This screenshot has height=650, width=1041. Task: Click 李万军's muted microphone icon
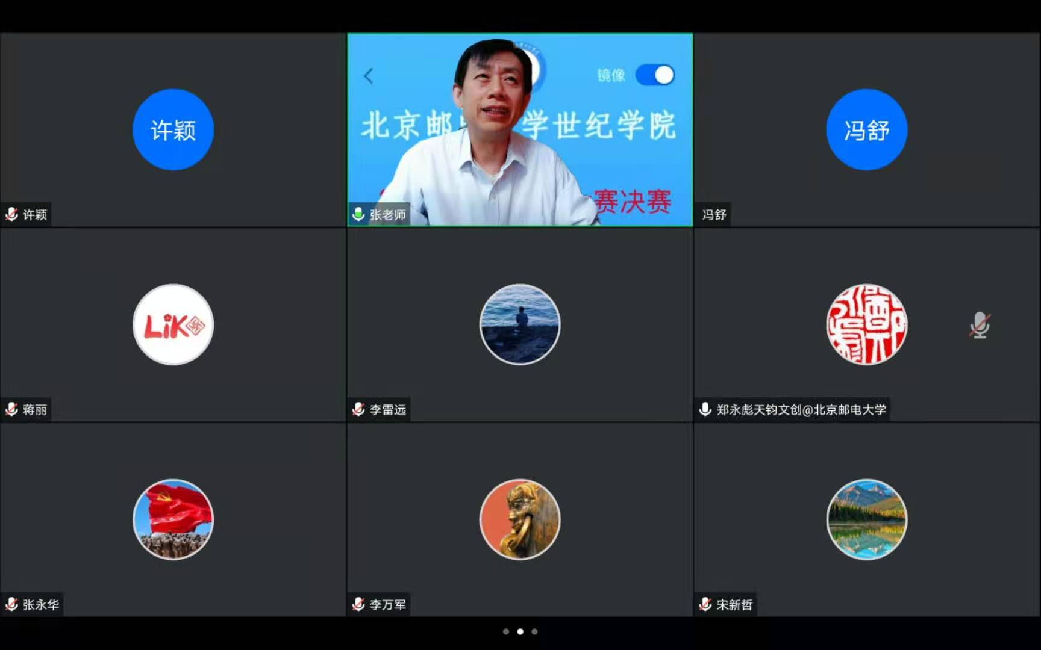tap(358, 605)
